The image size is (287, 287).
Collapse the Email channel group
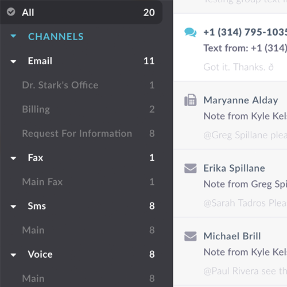pyautogui.click(x=13, y=61)
